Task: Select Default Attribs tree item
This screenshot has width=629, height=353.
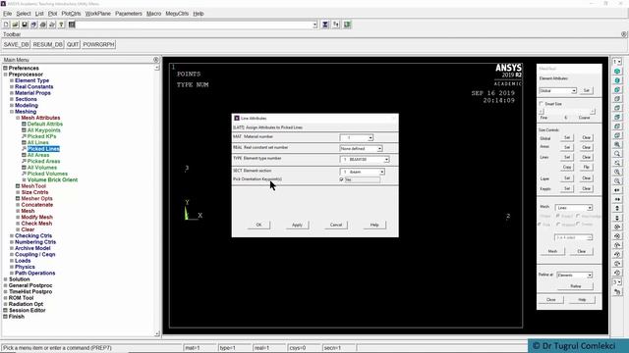Action: click(45, 125)
